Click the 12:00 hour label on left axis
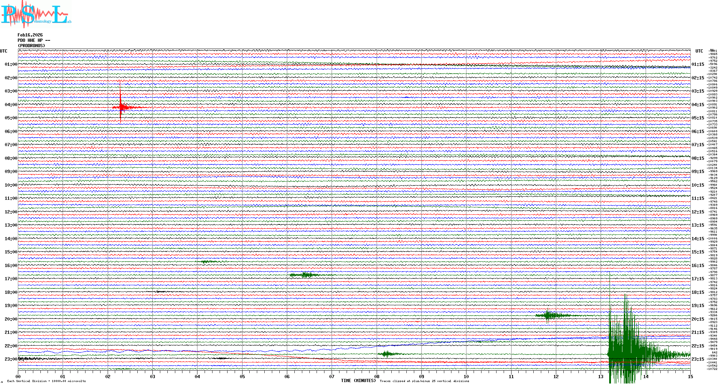The height and width of the screenshot is (386, 719). (x=11, y=212)
